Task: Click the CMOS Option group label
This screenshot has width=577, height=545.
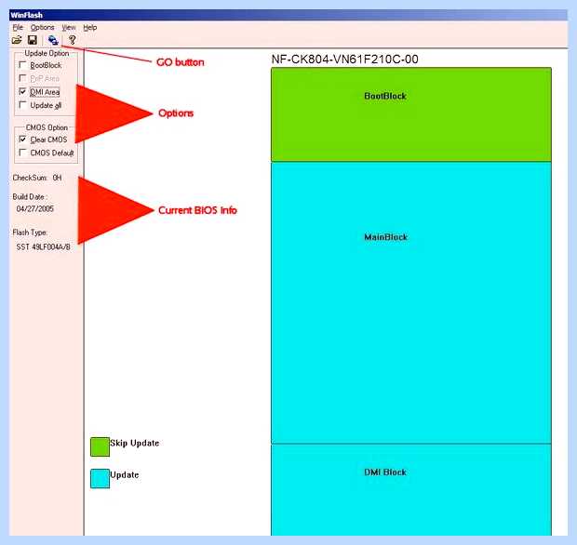Action: (47, 127)
